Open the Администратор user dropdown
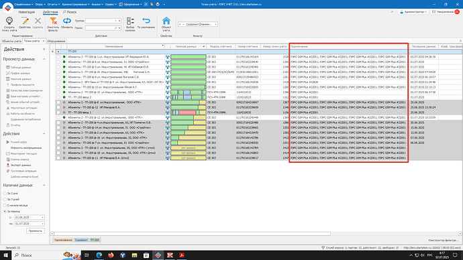Image resolution: width=463 pixels, height=260 pixels. pos(413,12)
